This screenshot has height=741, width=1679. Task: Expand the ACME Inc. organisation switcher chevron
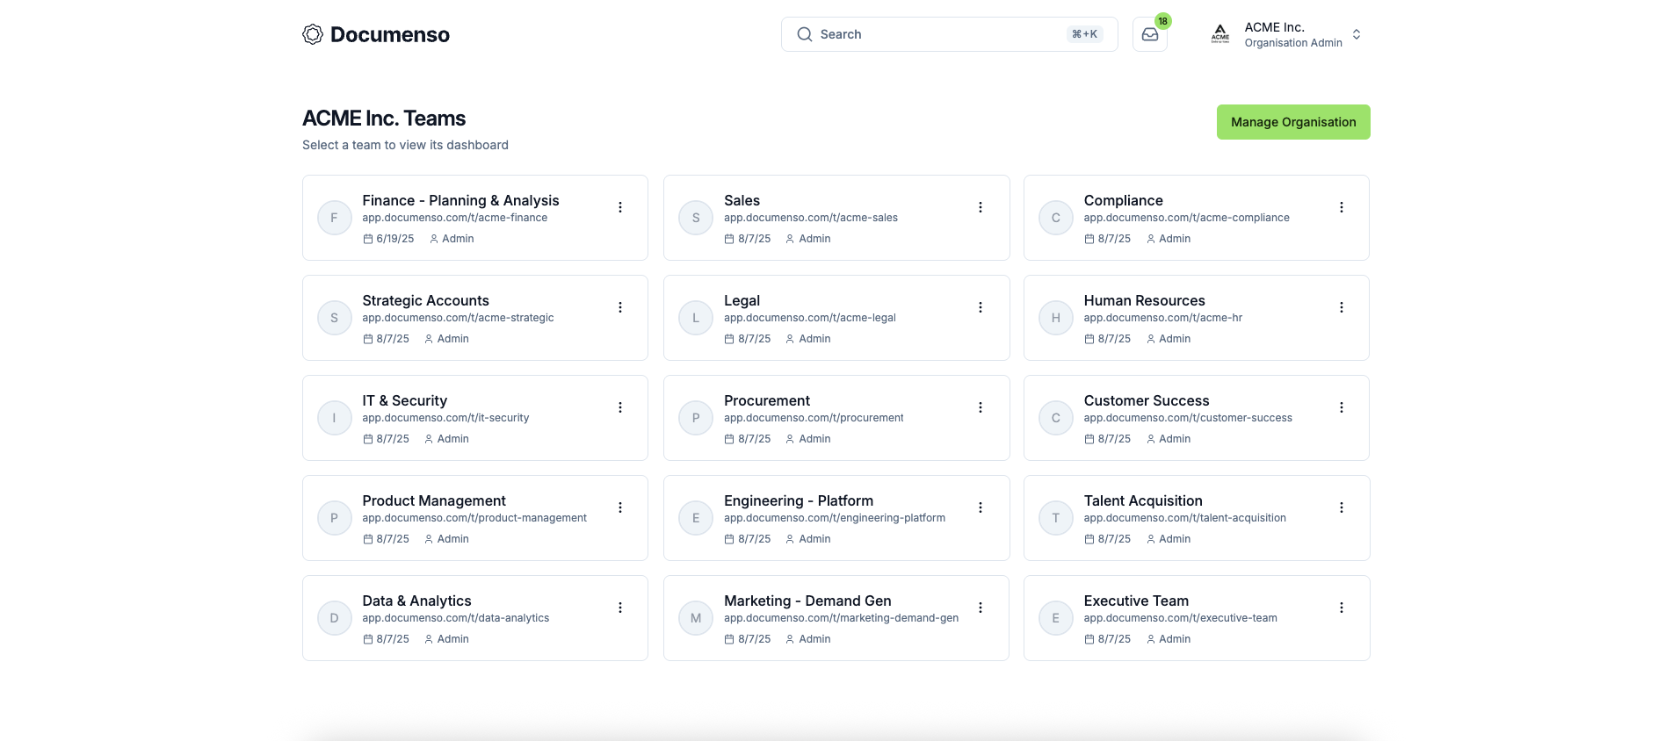(x=1357, y=35)
